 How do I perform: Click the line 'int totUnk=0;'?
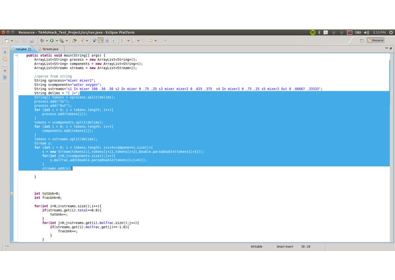coord(47,193)
